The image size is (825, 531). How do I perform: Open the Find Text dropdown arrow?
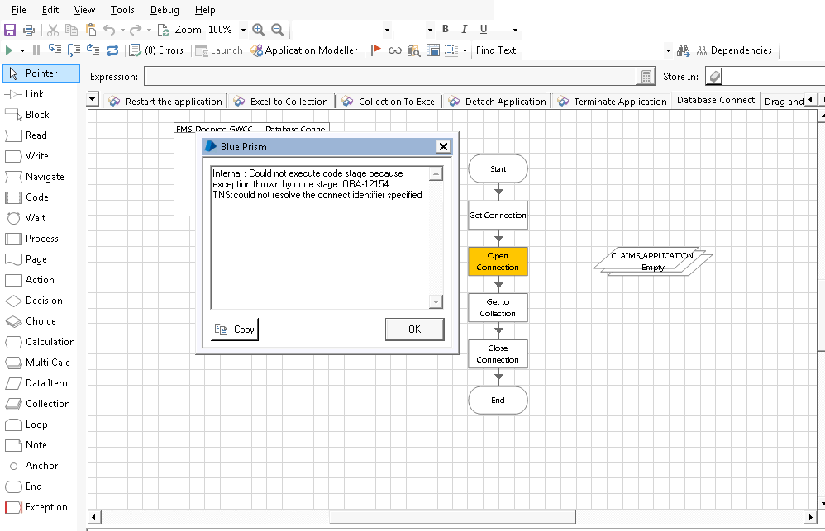(667, 50)
